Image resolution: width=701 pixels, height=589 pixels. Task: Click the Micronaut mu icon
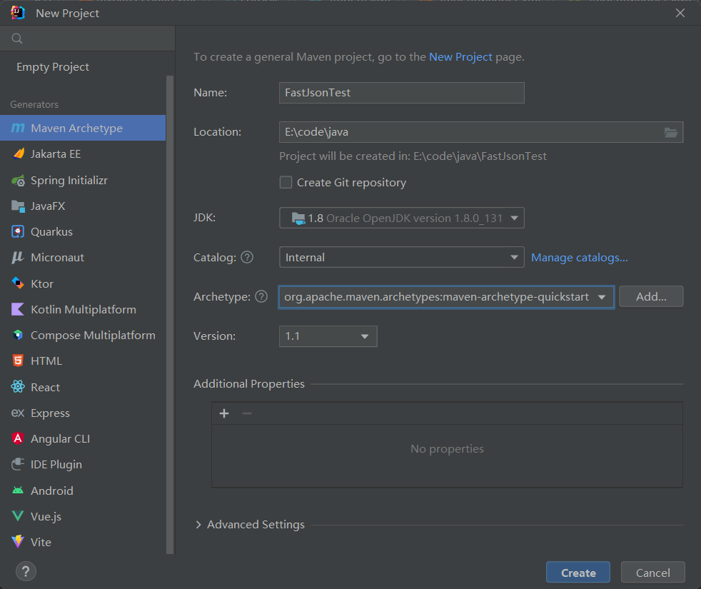pyautogui.click(x=17, y=258)
